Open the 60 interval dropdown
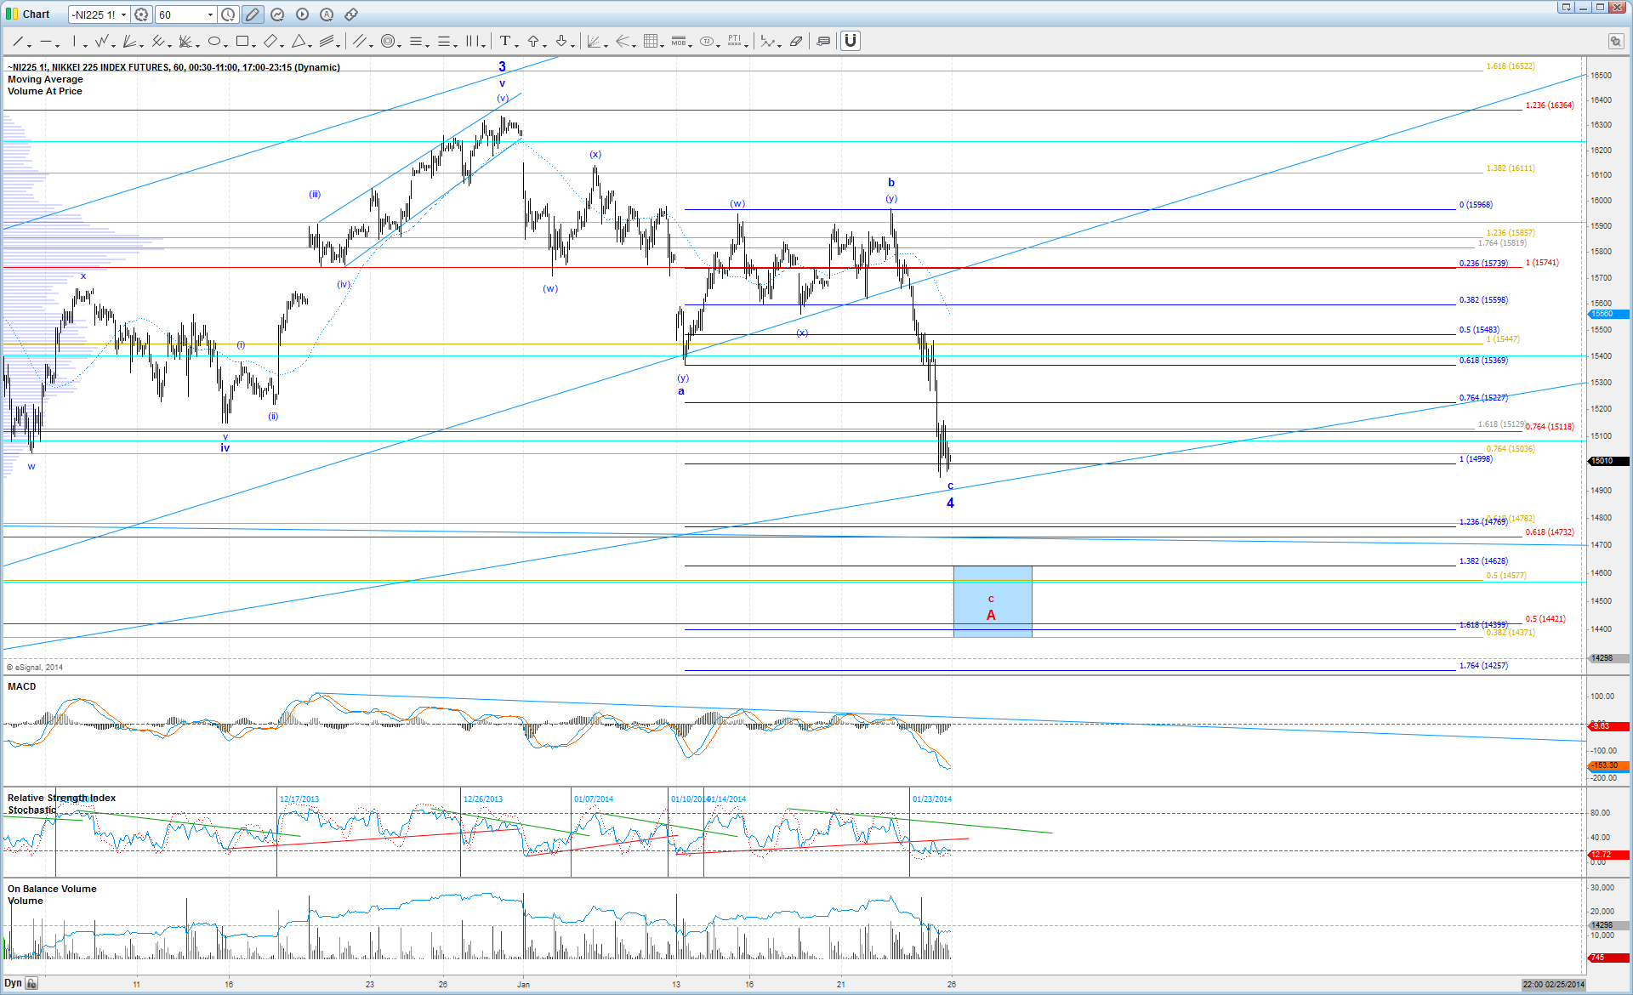This screenshot has height=995, width=1633. 210,14
